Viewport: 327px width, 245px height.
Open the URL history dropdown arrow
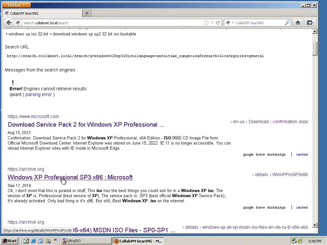(212, 23)
